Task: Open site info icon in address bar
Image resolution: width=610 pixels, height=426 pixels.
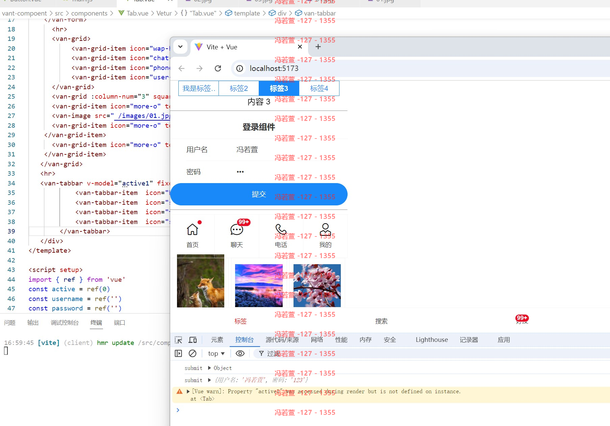Action: pyautogui.click(x=239, y=69)
